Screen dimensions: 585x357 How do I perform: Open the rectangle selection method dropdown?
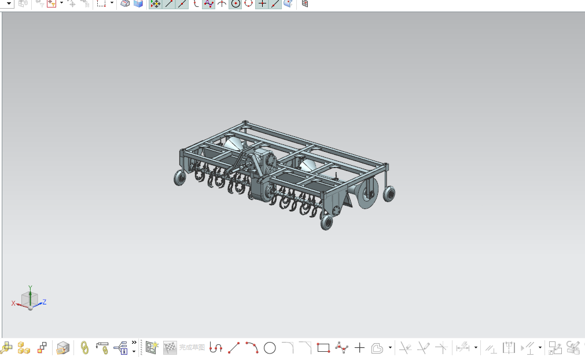pos(112,3)
